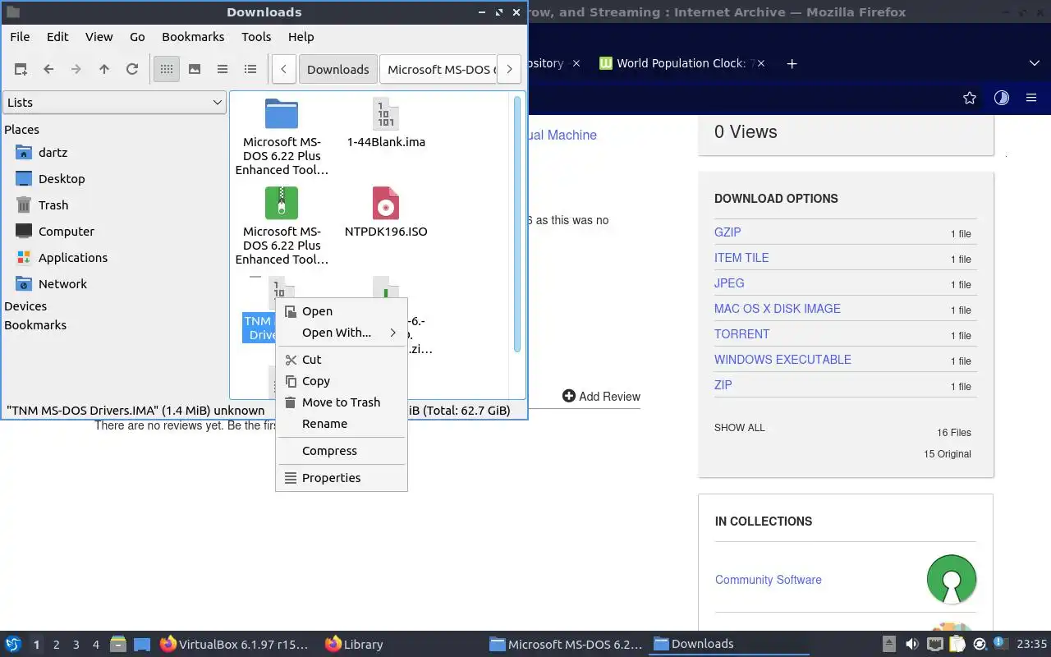The height and width of the screenshot is (657, 1051).
Task: Select the NTPDK196.ISO disc image icon
Action: click(386, 203)
